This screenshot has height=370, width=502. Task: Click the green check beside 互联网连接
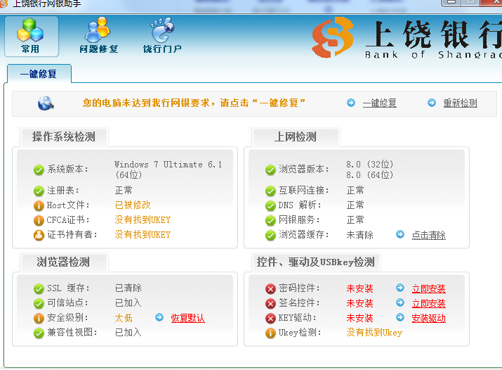click(x=270, y=191)
